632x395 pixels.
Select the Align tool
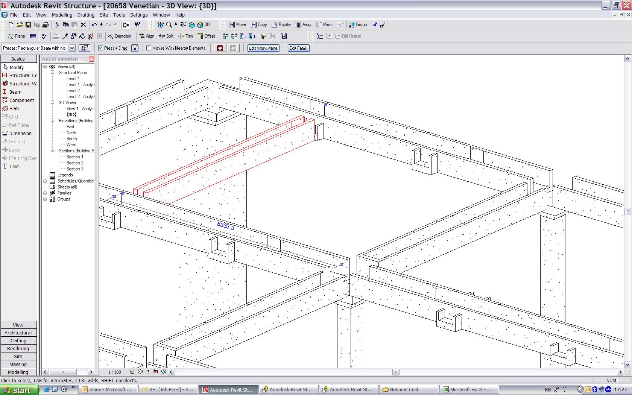[x=147, y=36]
